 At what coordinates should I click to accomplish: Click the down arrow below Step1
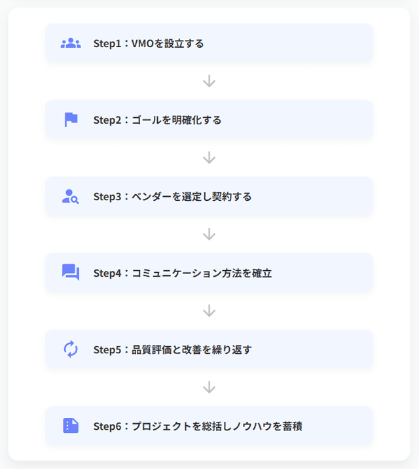tap(209, 81)
